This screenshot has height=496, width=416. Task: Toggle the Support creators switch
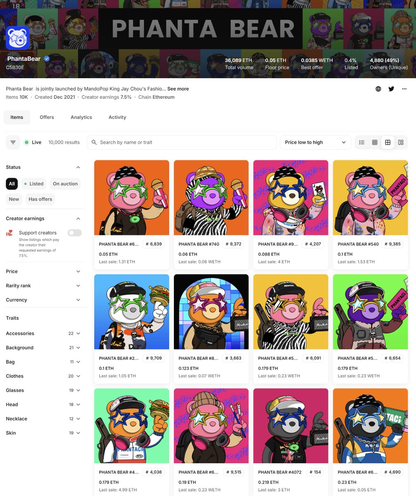pyautogui.click(x=75, y=233)
